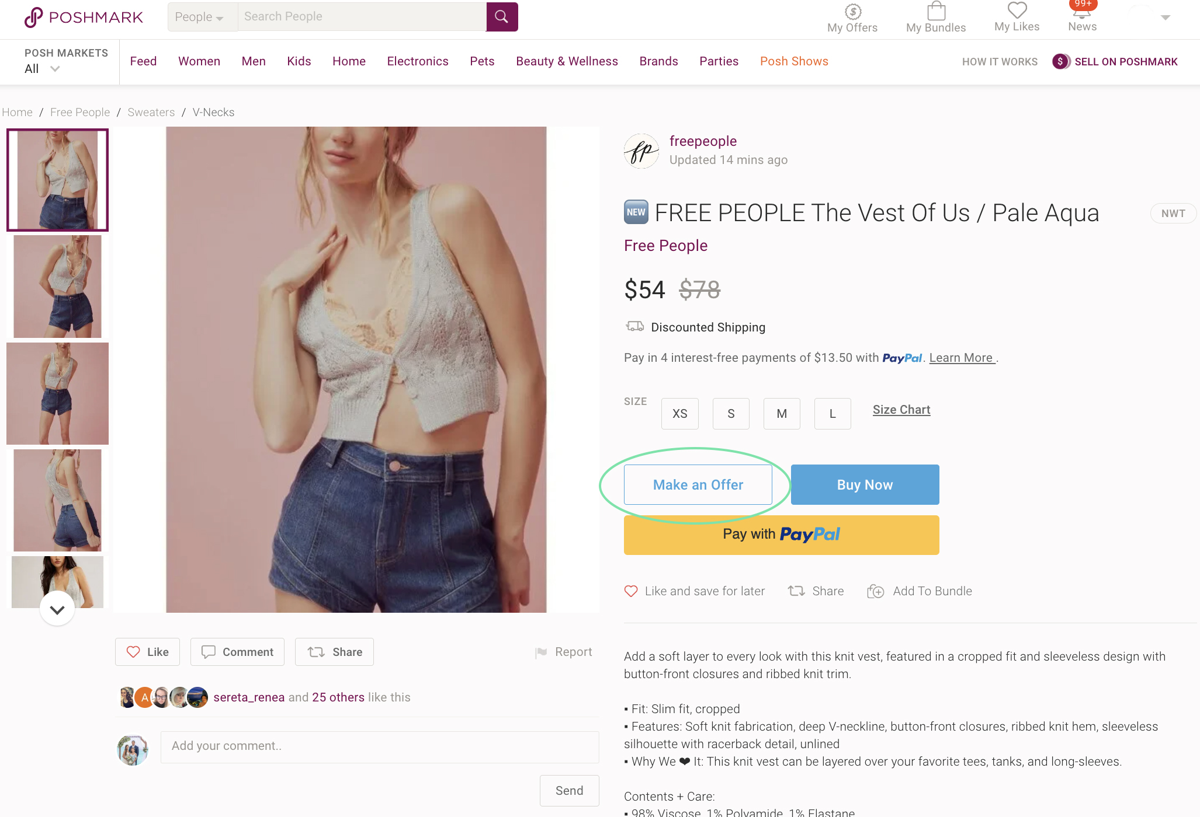Open the Women category menu
The height and width of the screenshot is (817, 1200).
pyautogui.click(x=199, y=61)
